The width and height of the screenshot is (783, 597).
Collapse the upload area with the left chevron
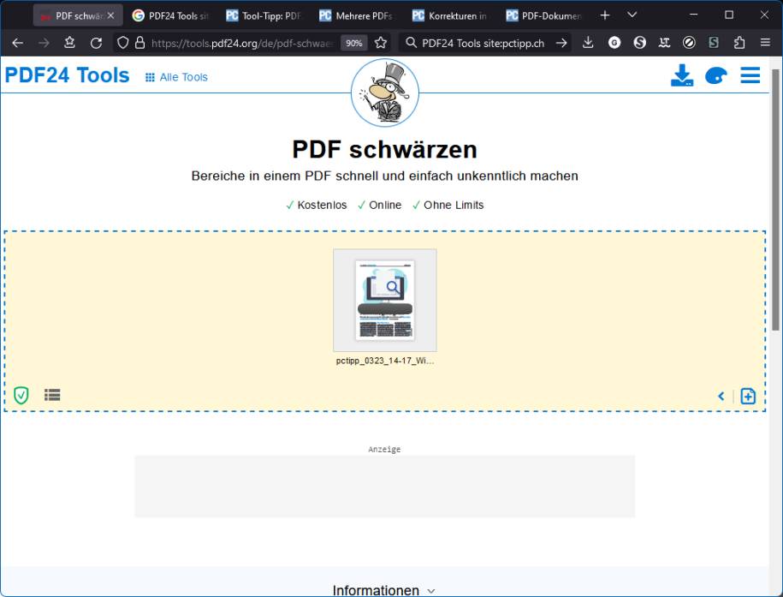(x=721, y=396)
